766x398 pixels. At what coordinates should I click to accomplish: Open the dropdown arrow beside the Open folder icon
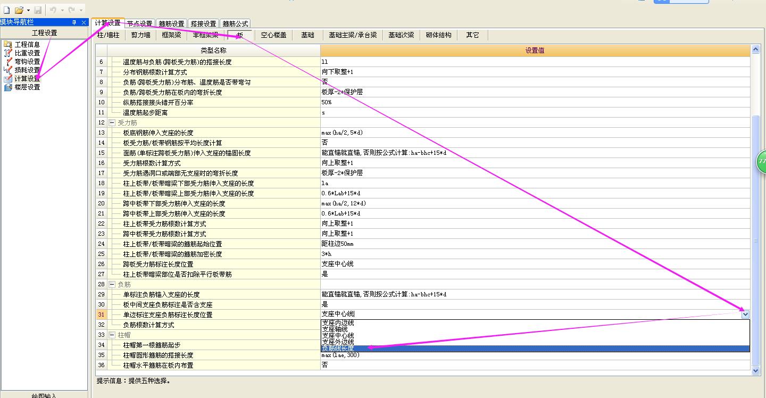pos(28,10)
